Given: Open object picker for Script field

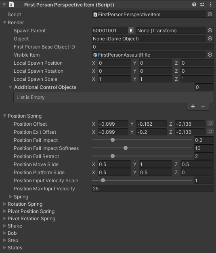Looking at the screenshot, I should pyautogui.click(x=210, y=15).
